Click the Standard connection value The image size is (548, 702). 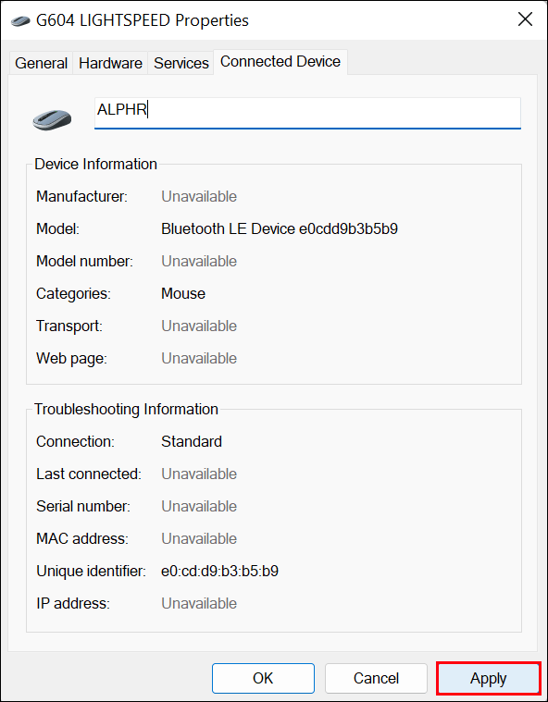(192, 441)
